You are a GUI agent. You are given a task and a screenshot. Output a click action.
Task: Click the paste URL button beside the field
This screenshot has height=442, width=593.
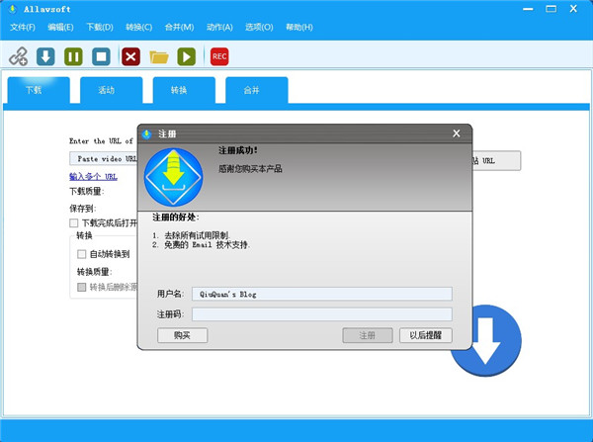coord(496,160)
